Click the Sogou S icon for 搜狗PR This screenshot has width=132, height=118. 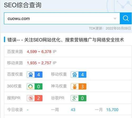click(x=31, y=98)
